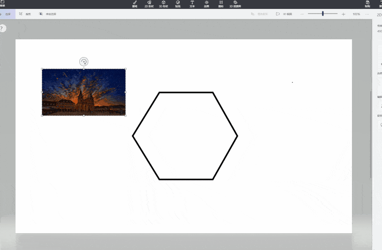This screenshot has width=382, height=250.
Task: Open the Menu (菜单) button at top left
Action: (2, 4)
